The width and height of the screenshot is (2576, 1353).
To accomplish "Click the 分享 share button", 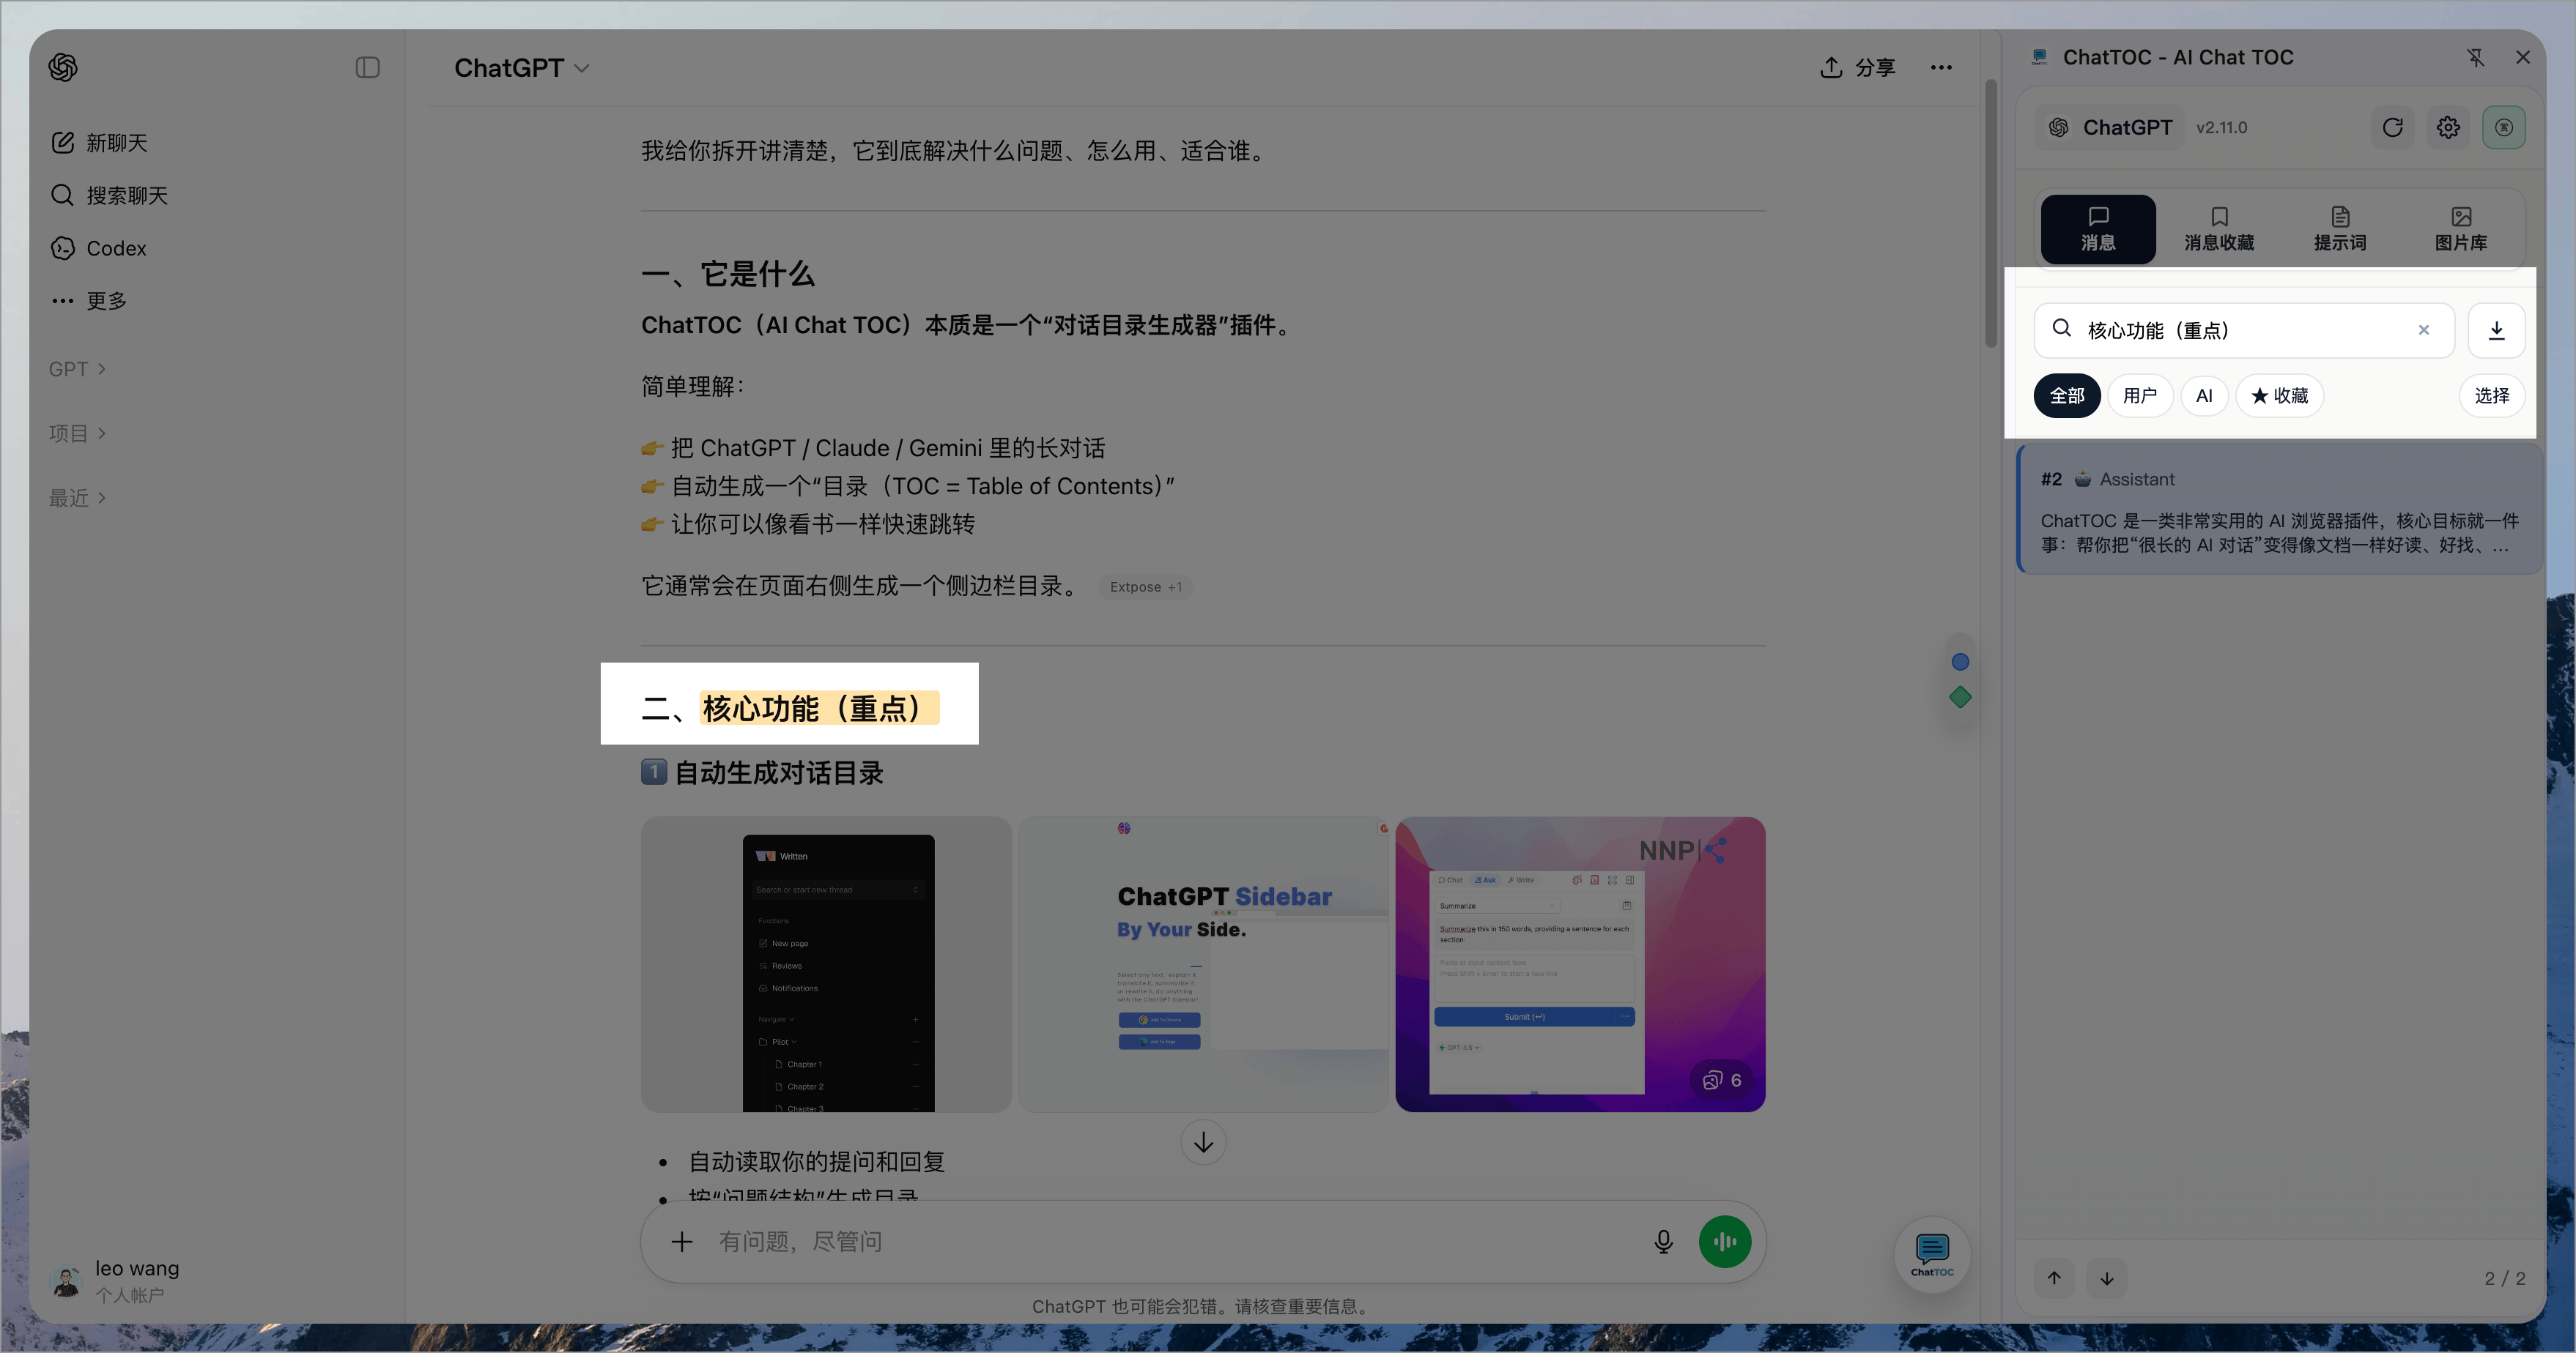I will (x=1858, y=67).
